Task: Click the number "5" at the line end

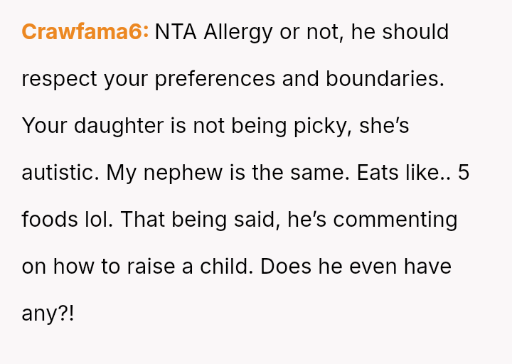Action: coord(464,173)
